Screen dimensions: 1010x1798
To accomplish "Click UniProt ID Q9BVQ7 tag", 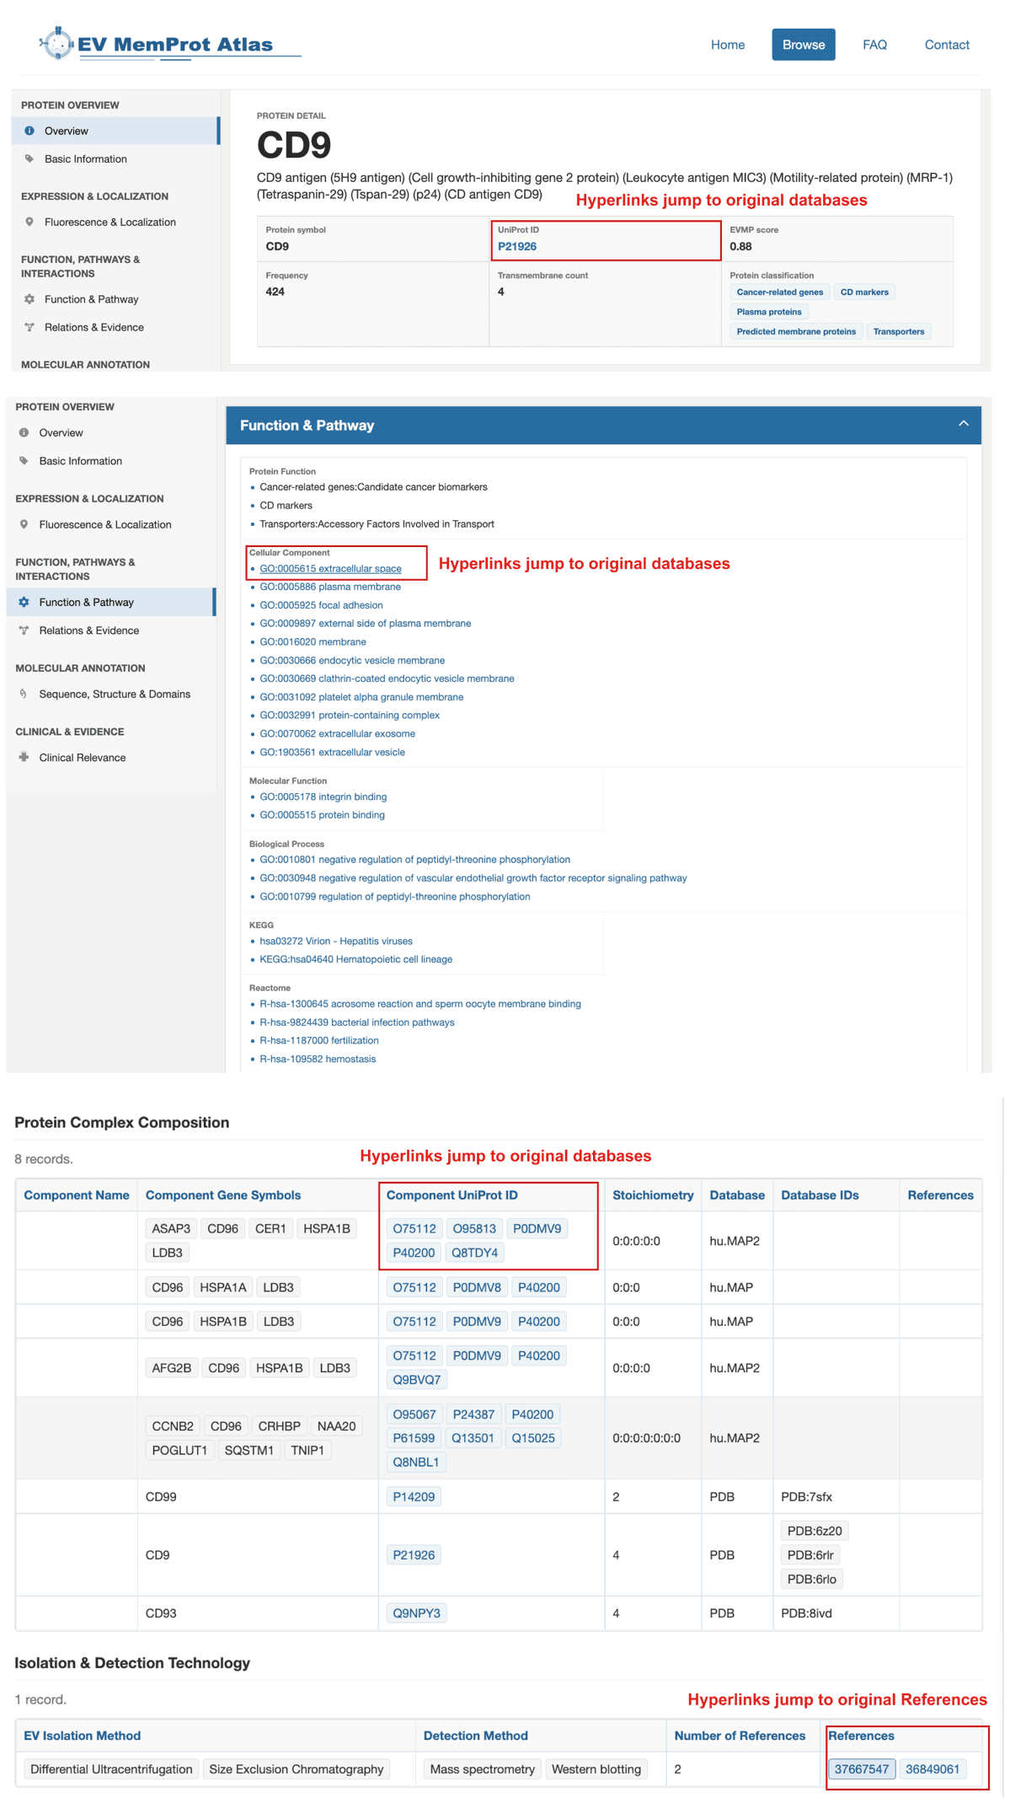I will (416, 1380).
